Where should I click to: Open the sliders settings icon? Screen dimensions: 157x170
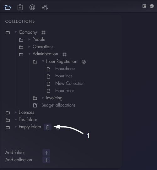[45, 8]
